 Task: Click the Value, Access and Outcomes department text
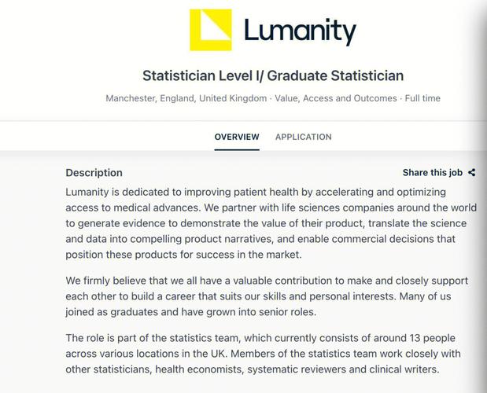(x=334, y=99)
